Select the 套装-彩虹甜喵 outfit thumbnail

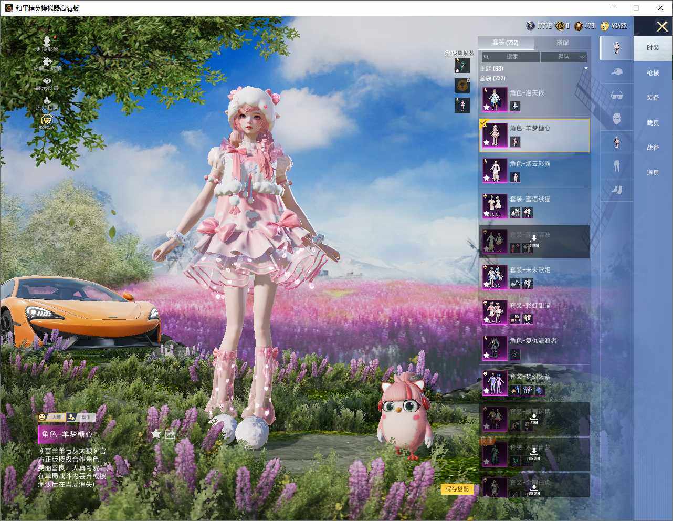click(495, 312)
